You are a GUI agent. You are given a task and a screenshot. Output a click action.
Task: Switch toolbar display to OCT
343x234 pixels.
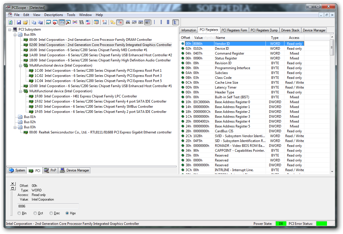pos(134,22)
